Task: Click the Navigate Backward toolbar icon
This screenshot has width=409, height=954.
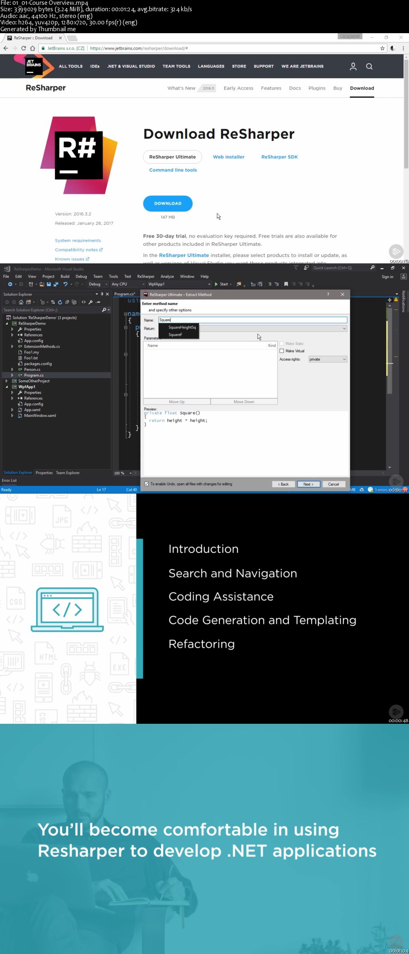Action: (x=10, y=284)
